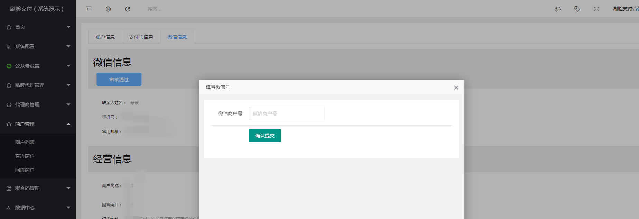Click the 经营信息 section heading
Viewport: 639px width, 219px height.
(x=112, y=159)
